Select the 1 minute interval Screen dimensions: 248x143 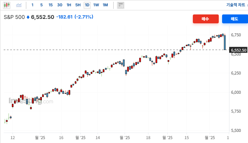(33, 5)
